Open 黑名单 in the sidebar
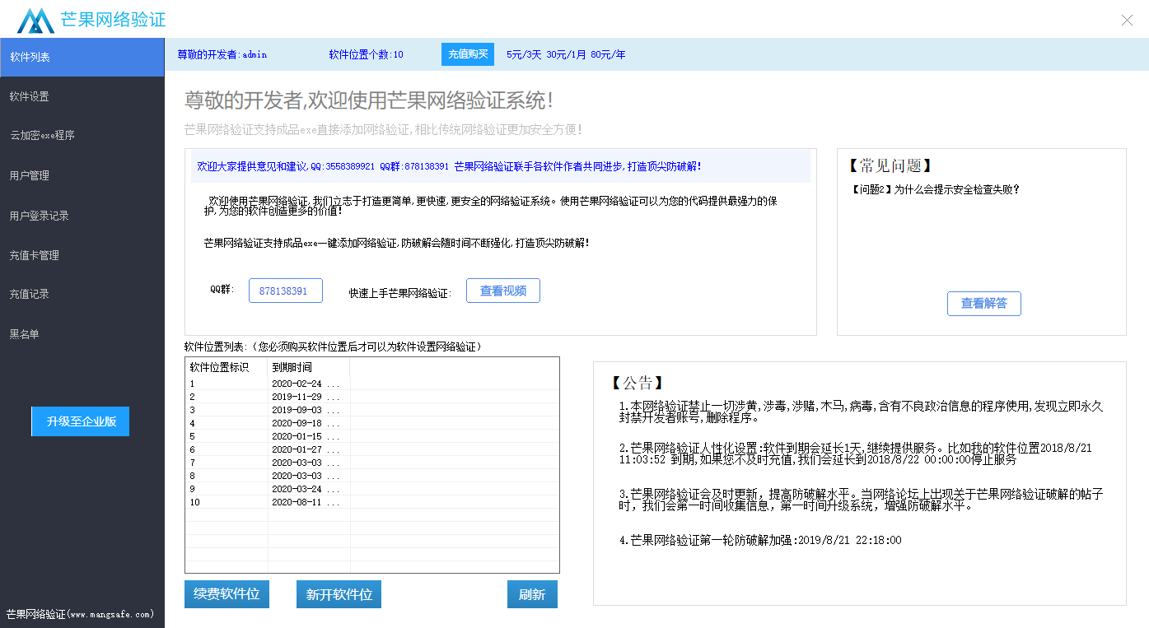Viewport: 1149px width, 628px height. 82,334
